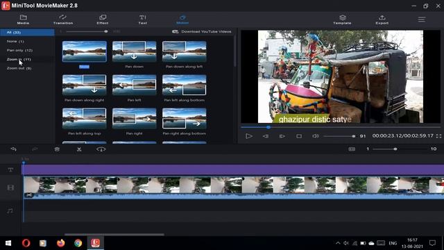This screenshot has width=444, height=250.
Task: Play the preview video
Action: 249,136
